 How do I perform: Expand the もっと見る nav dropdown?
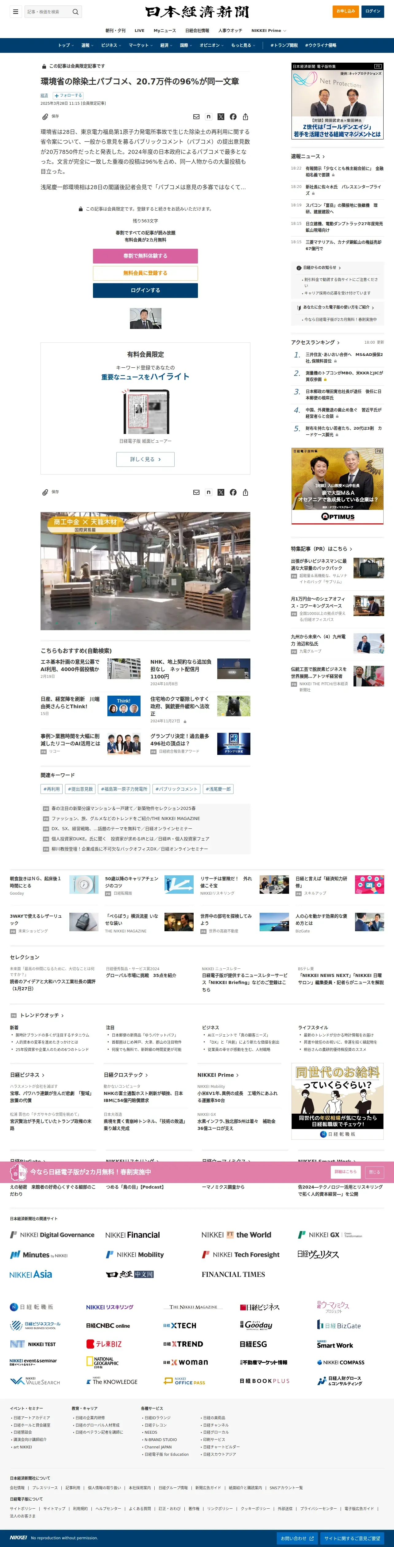pos(243,45)
